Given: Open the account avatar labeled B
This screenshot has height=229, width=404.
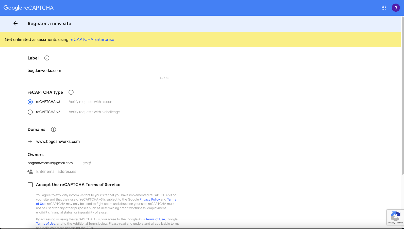Looking at the screenshot, I should click(x=396, y=8).
